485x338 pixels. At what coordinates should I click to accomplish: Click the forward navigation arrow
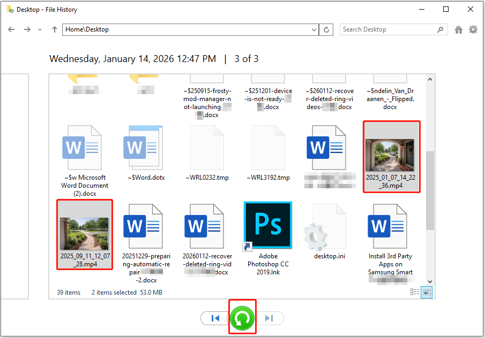[x=26, y=29]
